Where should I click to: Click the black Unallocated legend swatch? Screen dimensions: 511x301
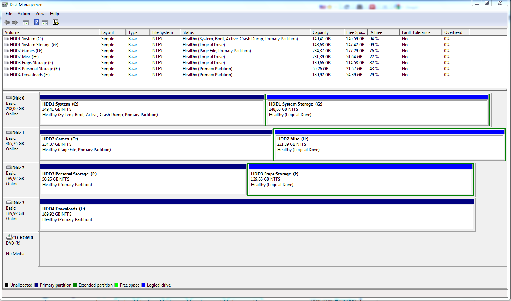(7, 285)
